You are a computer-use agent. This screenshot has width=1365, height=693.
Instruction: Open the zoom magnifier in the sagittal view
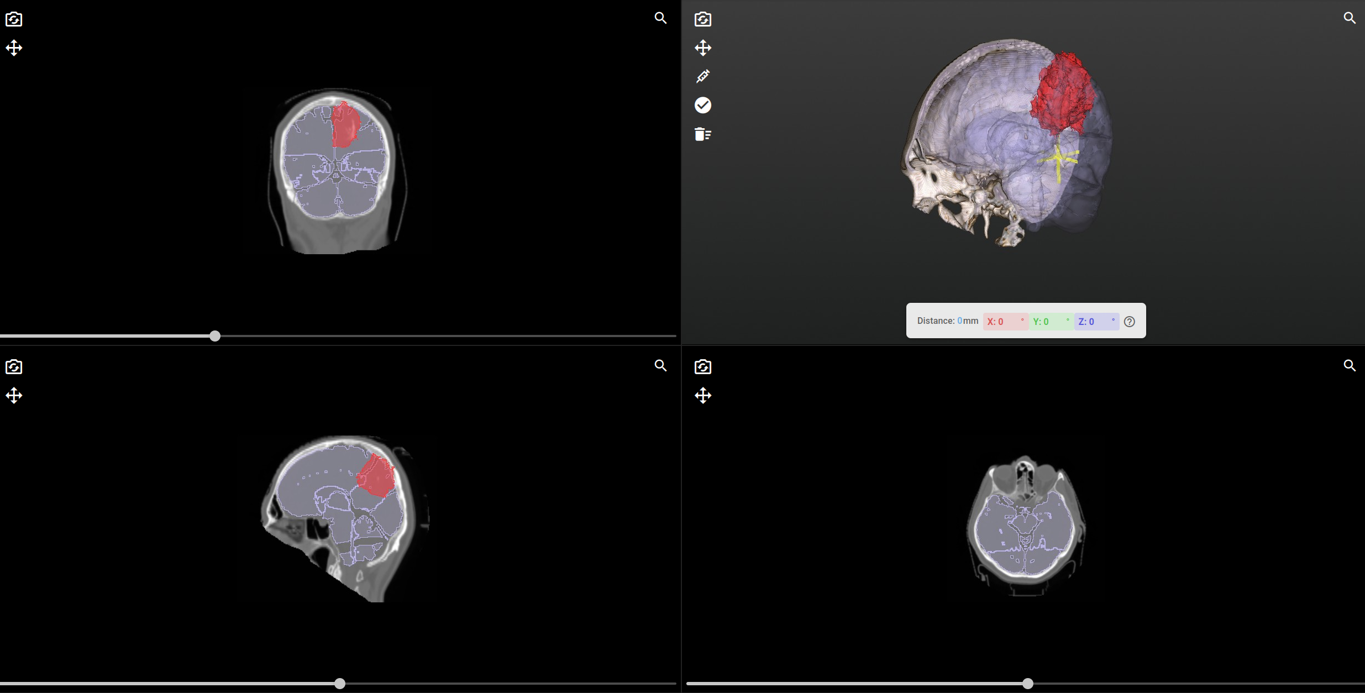660,365
